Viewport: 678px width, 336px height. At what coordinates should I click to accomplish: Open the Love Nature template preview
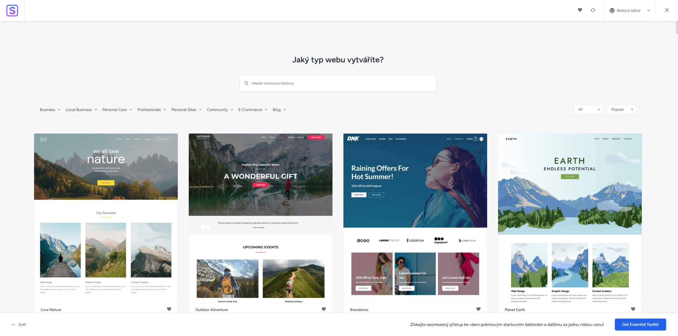tap(106, 218)
